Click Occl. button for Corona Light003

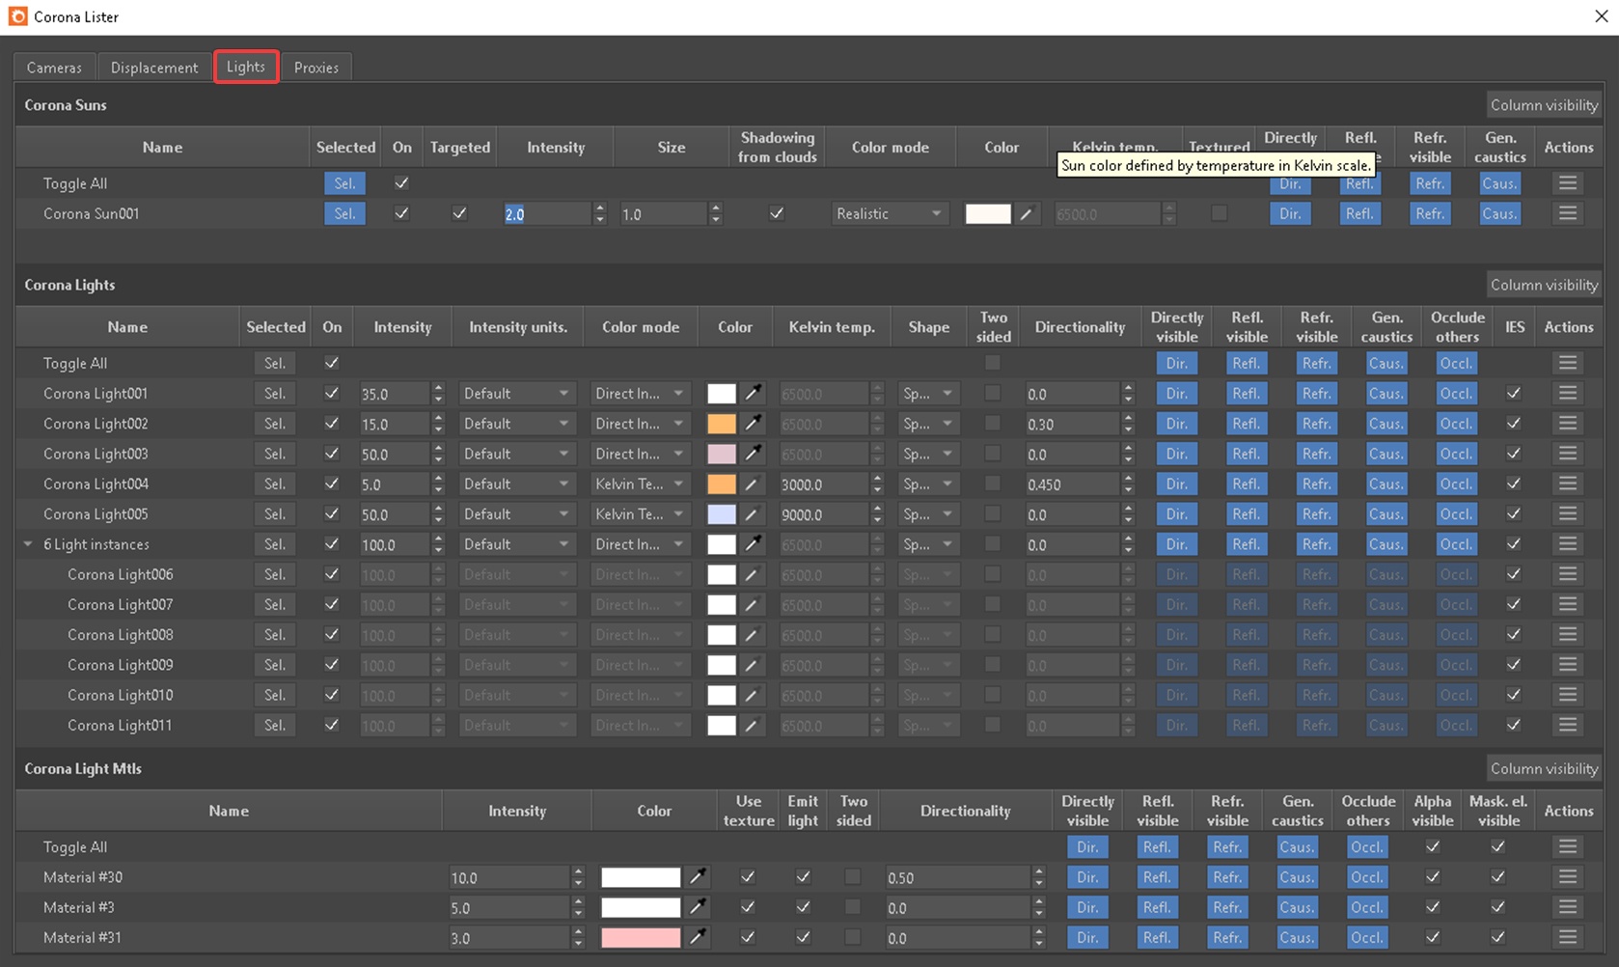1456,454
